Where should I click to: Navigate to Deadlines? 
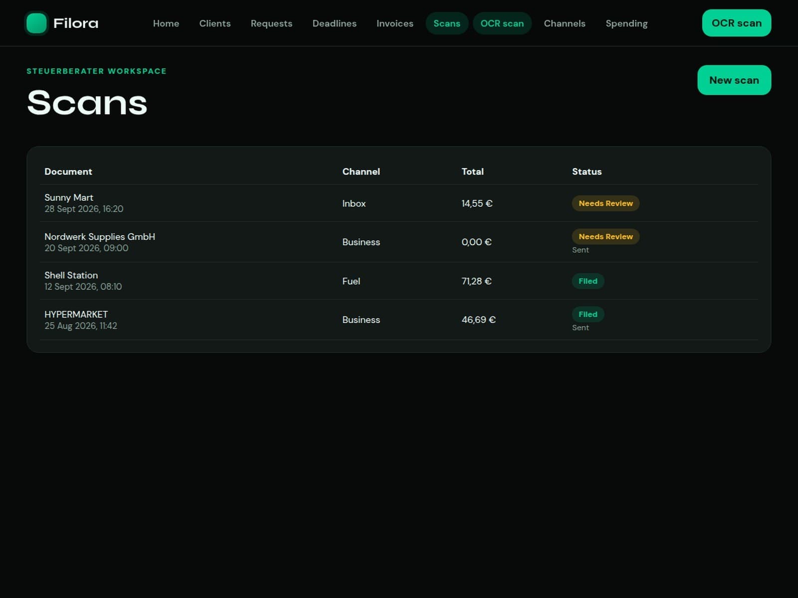coord(334,23)
